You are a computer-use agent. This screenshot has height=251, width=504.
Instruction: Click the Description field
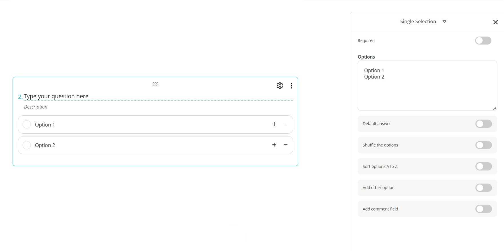(36, 107)
